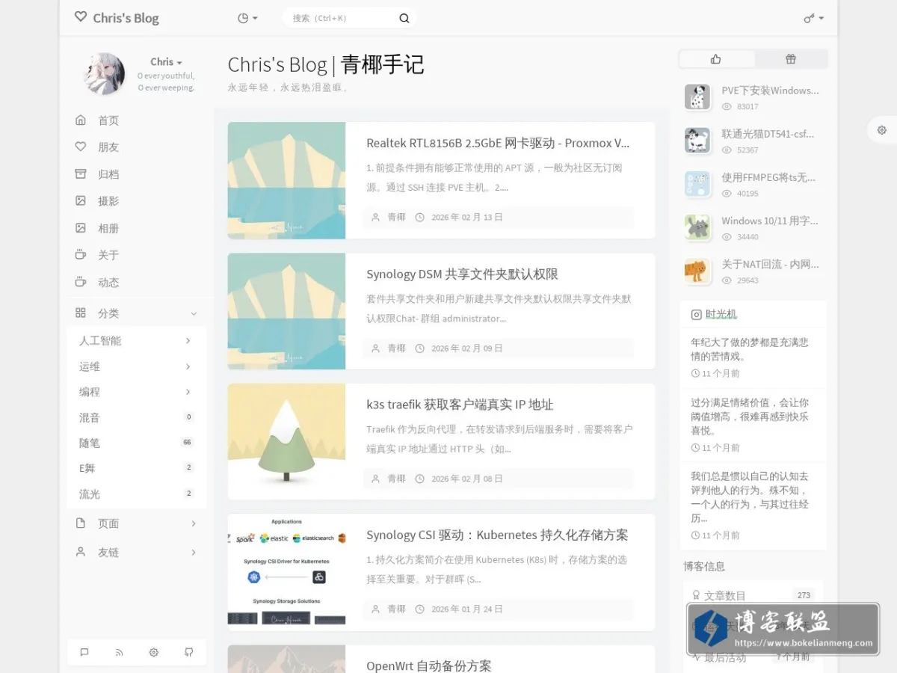Click the 83017 view count
This screenshot has width=897, height=673.
click(747, 107)
